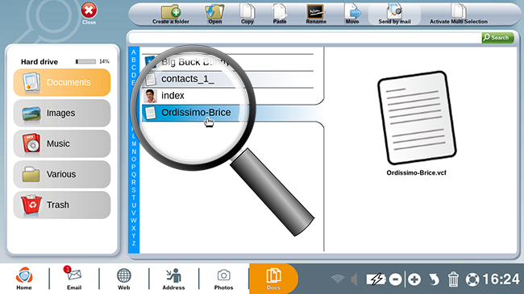Viewport: 524px width, 294px height.
Task: Open the life buoy help icon
Action: 472,280
